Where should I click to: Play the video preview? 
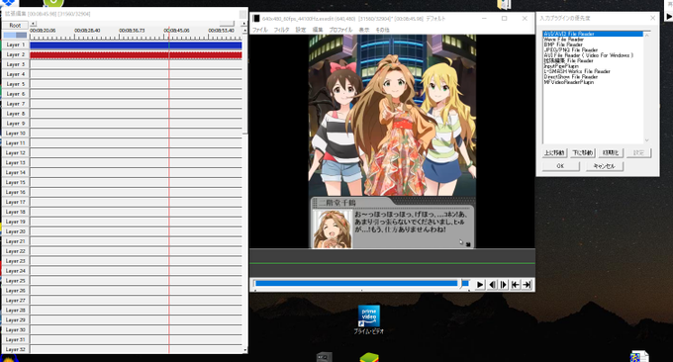(480, 285)
